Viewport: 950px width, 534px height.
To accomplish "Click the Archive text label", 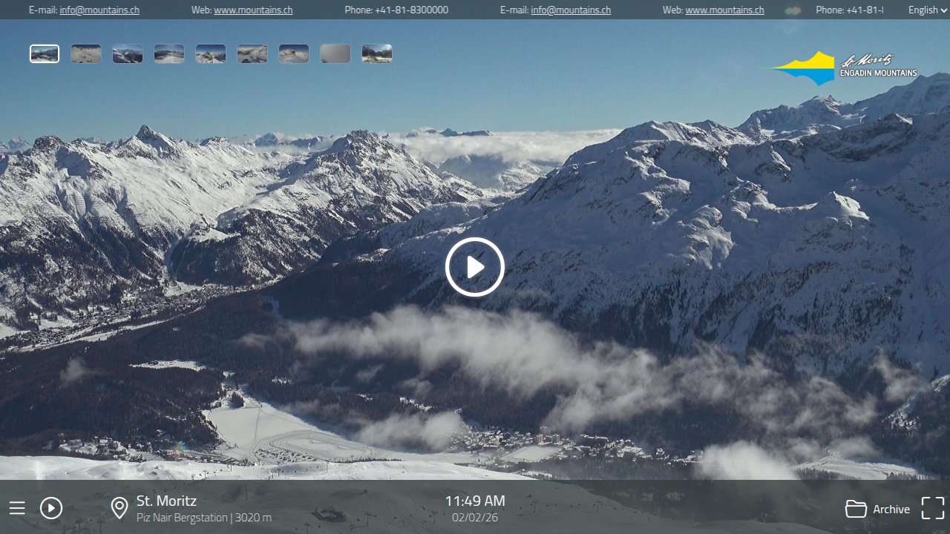I will tap(891, 509).
